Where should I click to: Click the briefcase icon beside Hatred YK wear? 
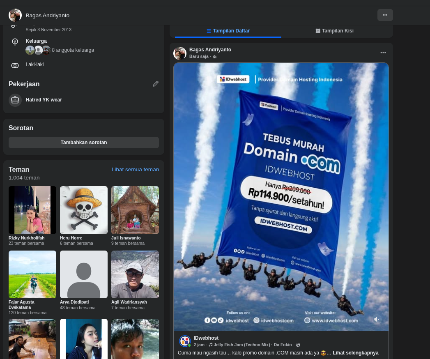tap(15, 100)
